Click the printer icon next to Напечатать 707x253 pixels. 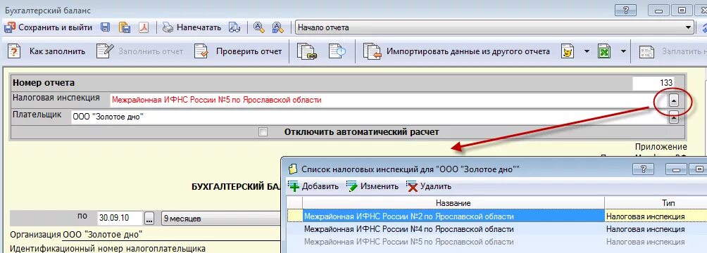(x=168, y=27)
